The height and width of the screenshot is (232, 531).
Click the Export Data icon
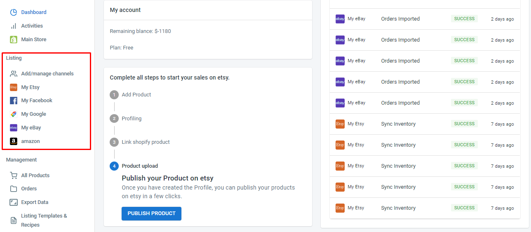14,202
